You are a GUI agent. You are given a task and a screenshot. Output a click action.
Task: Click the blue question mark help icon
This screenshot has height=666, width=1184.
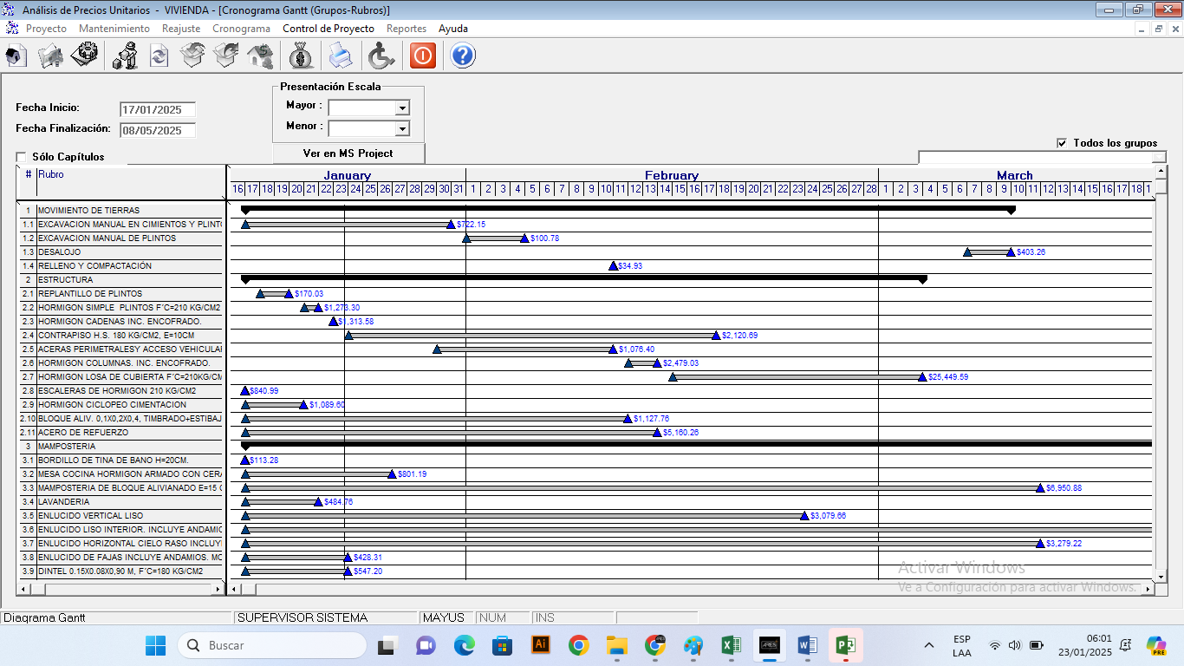(x=463, y=56)
